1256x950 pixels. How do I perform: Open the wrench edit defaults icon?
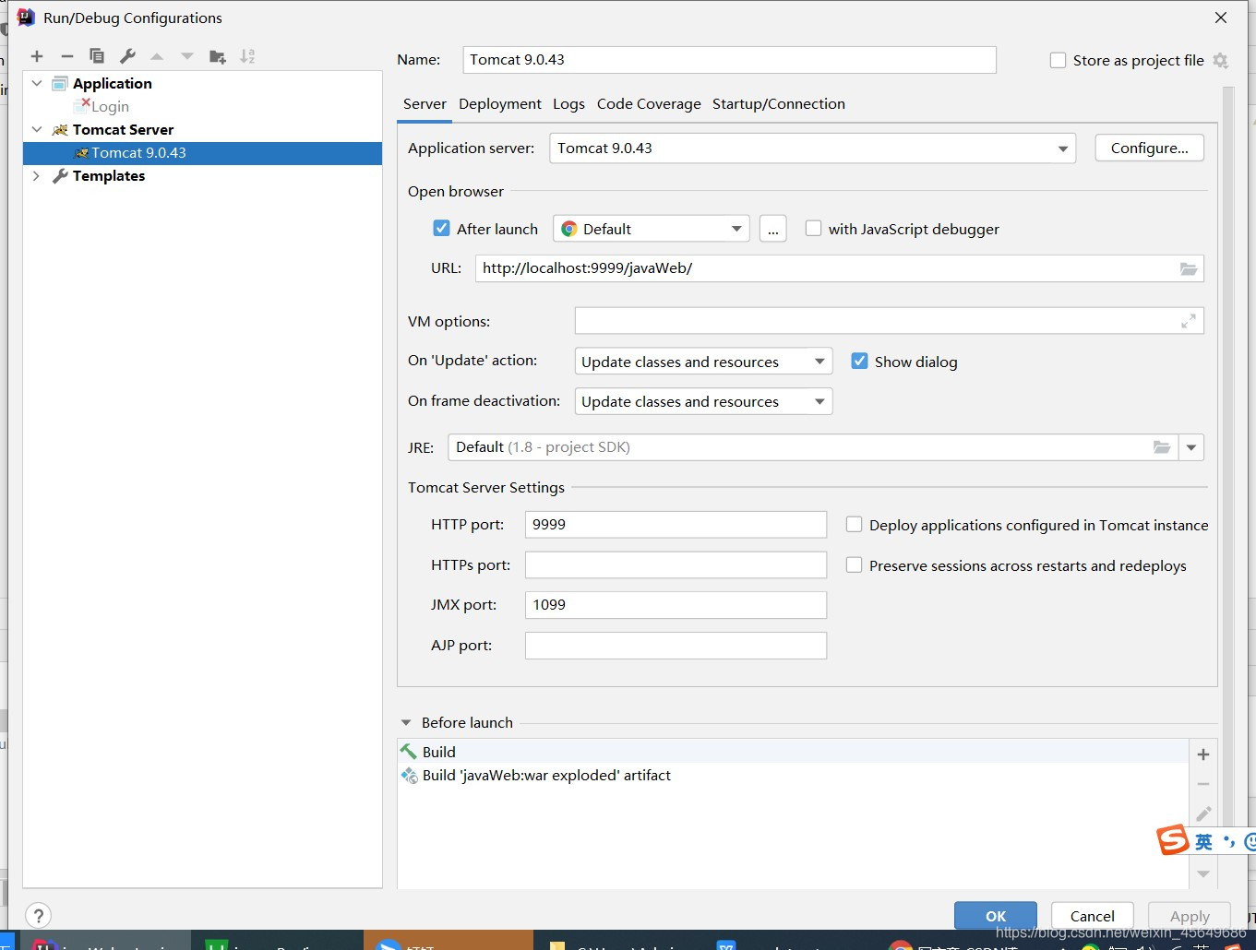tap(127, 56)
